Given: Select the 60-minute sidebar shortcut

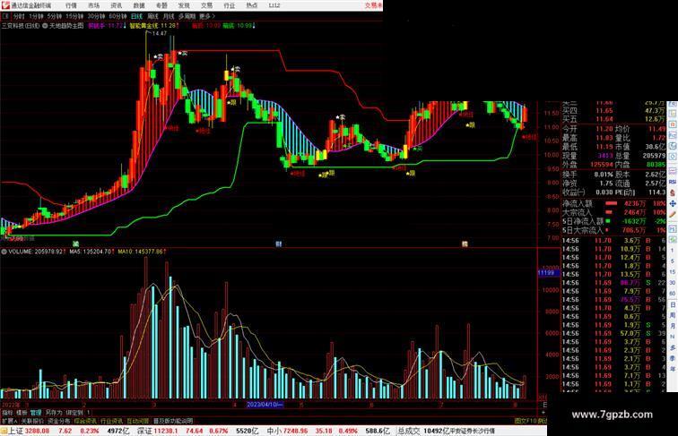Looking at the screenshot, I should pos(673,294).
